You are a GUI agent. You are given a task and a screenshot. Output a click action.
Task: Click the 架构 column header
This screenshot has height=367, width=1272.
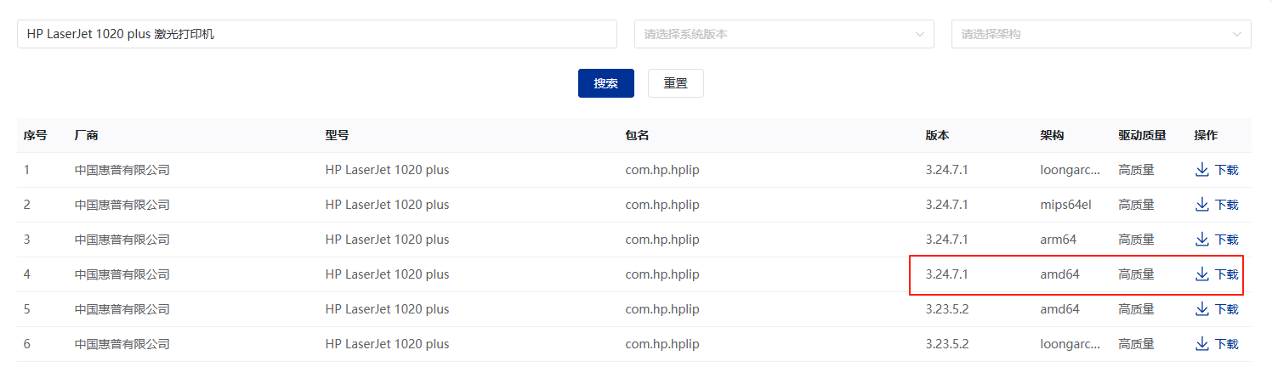point(1052,135)
